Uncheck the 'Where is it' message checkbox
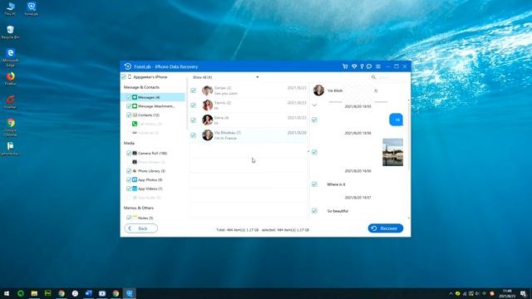 314,184
